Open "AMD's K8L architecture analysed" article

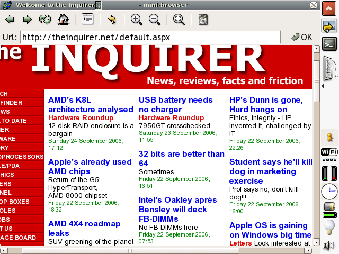(x=91, y=105)
